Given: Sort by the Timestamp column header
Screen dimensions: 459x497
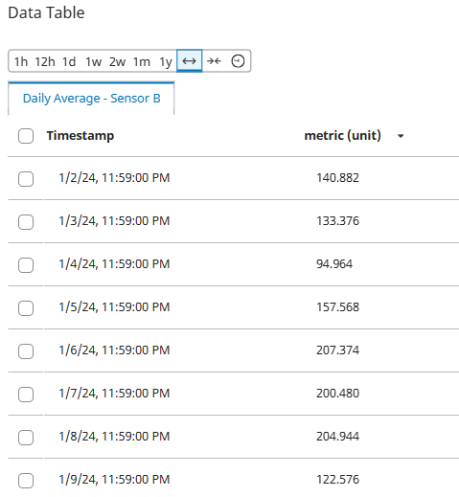Looking at the screenshot, I should coord(80,135).
